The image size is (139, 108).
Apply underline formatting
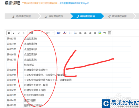tap(19, 33)
